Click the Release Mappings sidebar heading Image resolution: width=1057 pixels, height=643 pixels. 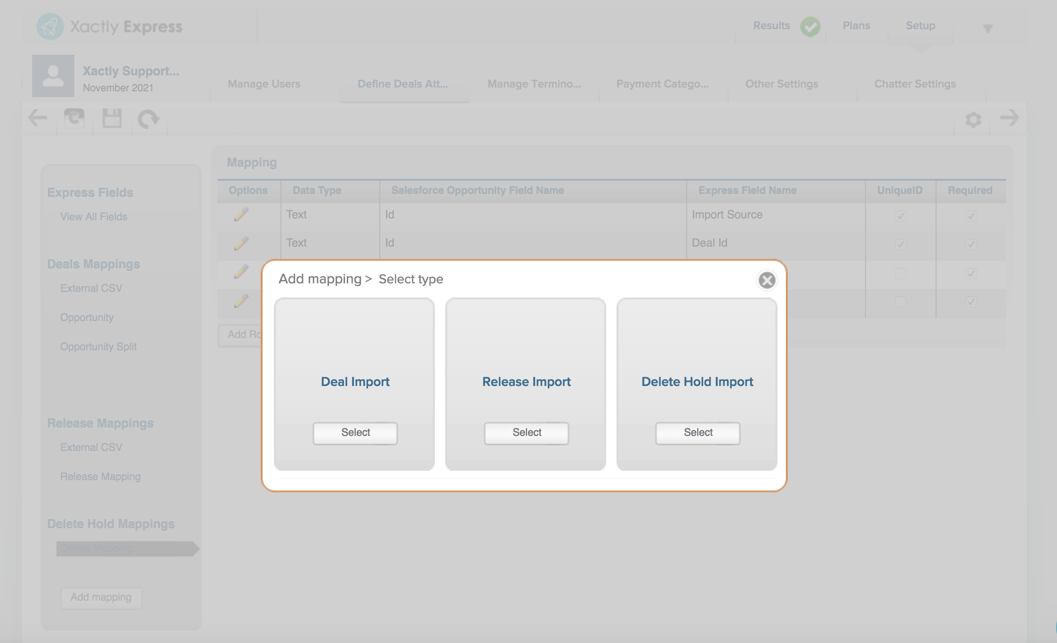coord(100,423)
